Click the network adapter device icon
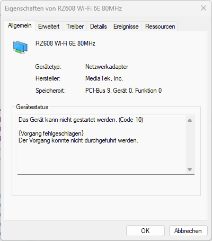This screenshot has height=241, width=212. click(20, 47)
